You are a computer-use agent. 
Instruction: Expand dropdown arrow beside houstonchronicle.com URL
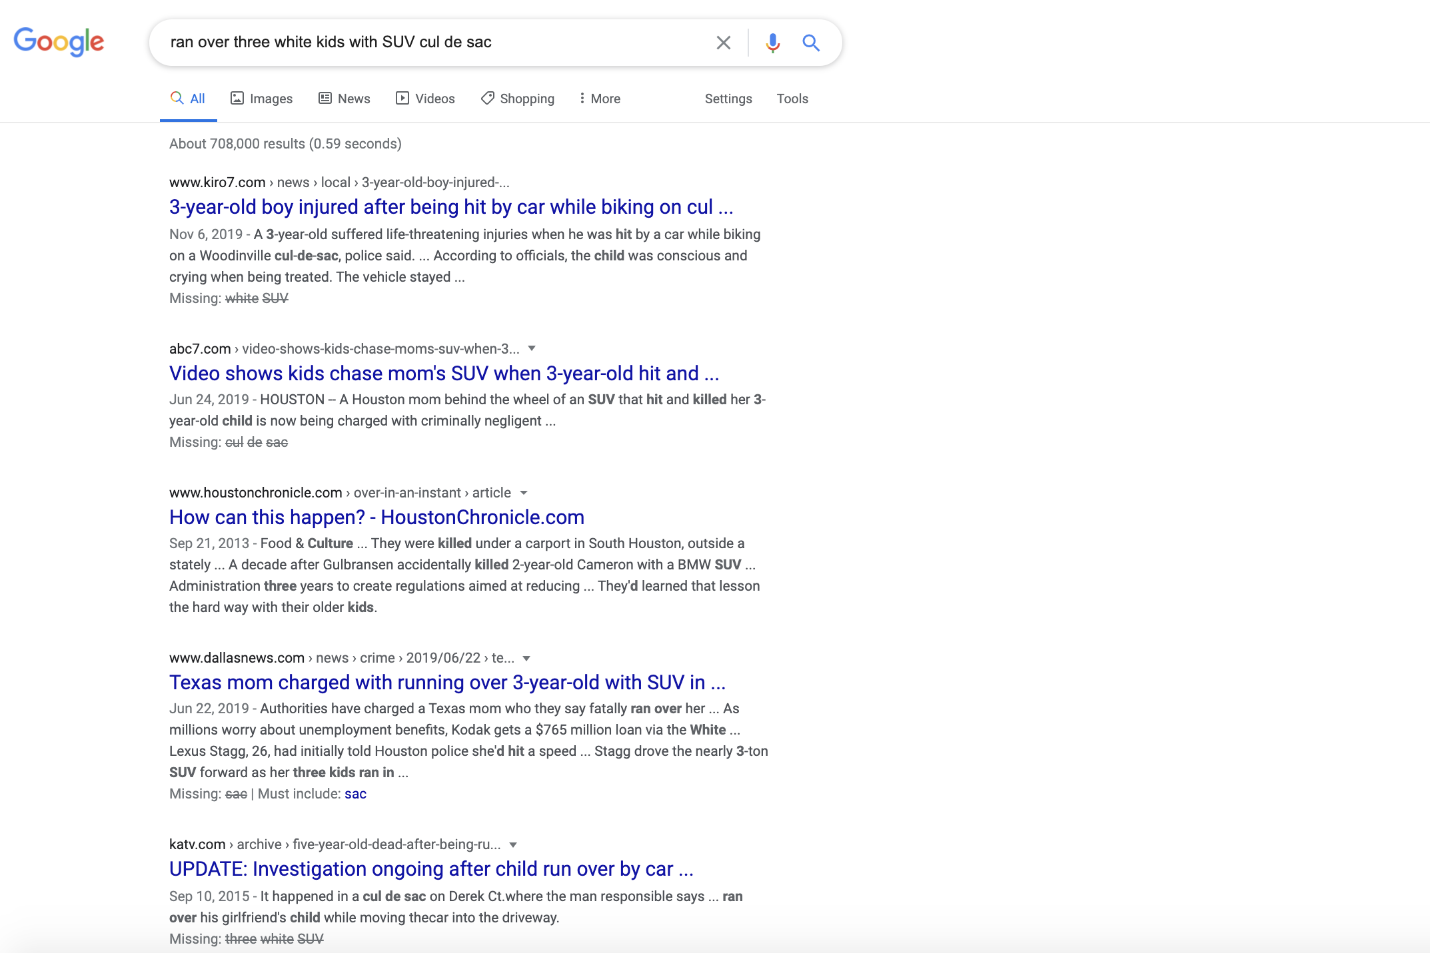524,493
